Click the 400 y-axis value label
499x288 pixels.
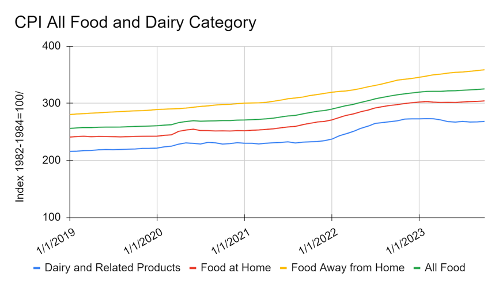51,46
